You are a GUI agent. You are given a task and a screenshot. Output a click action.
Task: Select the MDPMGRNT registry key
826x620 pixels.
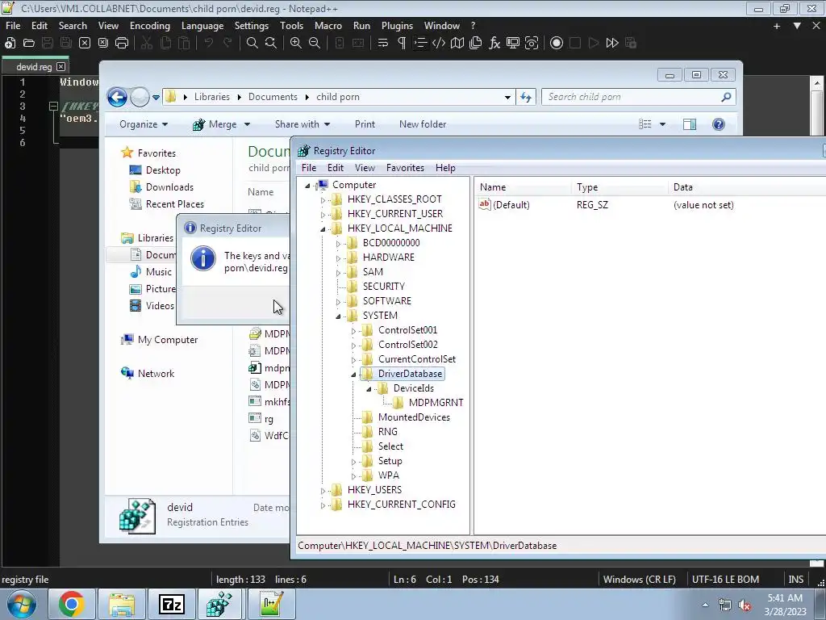click(x=436, y=403)
